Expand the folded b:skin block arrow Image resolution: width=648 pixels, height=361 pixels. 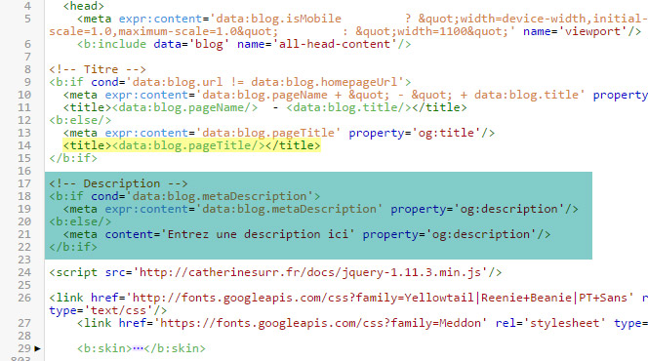click(38, 348)
